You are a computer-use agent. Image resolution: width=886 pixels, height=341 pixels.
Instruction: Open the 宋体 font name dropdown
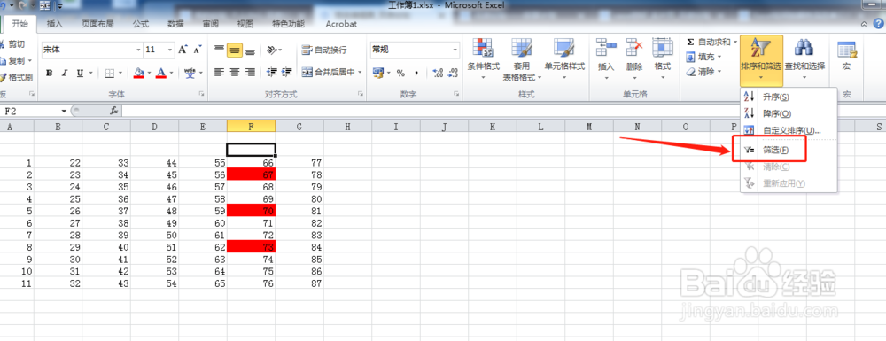pos(138,50)
